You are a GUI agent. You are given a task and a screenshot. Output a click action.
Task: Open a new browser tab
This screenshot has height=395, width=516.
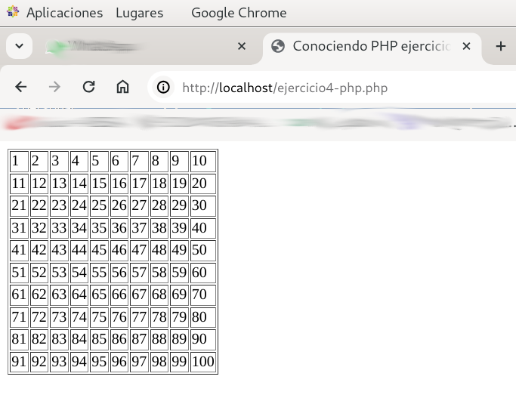coord(500,46)
